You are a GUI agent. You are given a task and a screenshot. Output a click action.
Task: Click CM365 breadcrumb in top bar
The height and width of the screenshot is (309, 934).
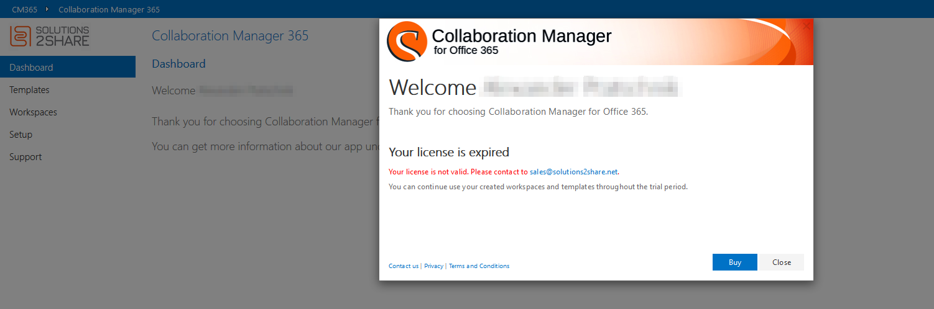[x=25, y=9]
